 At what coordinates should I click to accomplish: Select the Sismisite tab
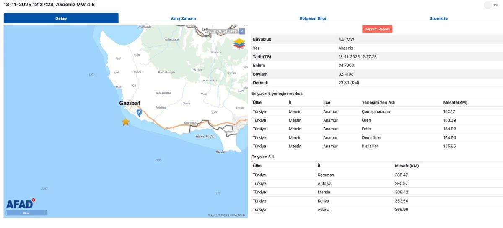pos(438,18)
